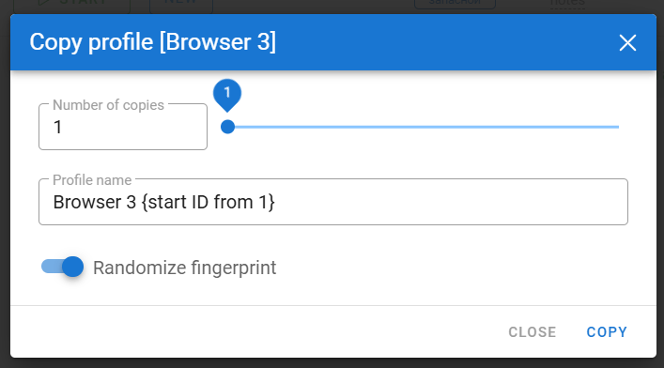
Task: Click the dimmed NEW button behind dialog
Action: point(181,5)
